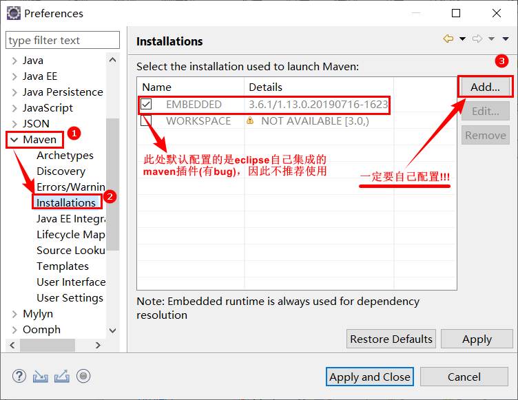This screenshot has width=518, height=400.
Task: Open Java EE Integration page
Action: coord(71,219)
